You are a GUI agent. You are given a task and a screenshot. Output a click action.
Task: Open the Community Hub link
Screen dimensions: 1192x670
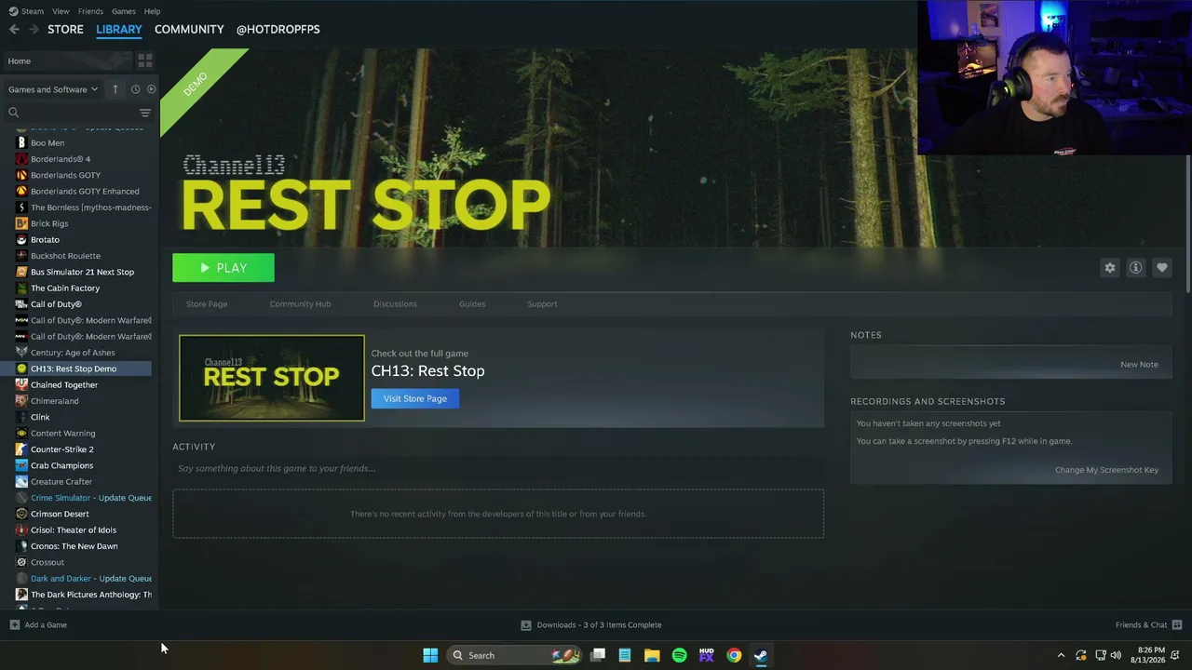click(300, 304)
